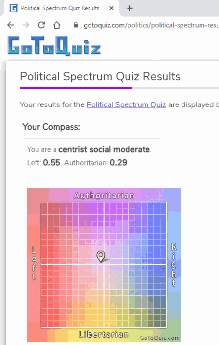Click the map pin marker on compass
The height and width of the screenshot is (345, 219).
point(101,257)
